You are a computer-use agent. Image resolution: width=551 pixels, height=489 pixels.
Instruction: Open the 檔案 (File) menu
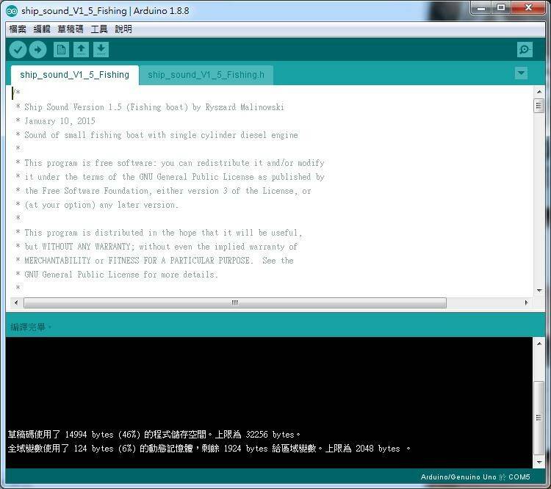click(18, 29)
